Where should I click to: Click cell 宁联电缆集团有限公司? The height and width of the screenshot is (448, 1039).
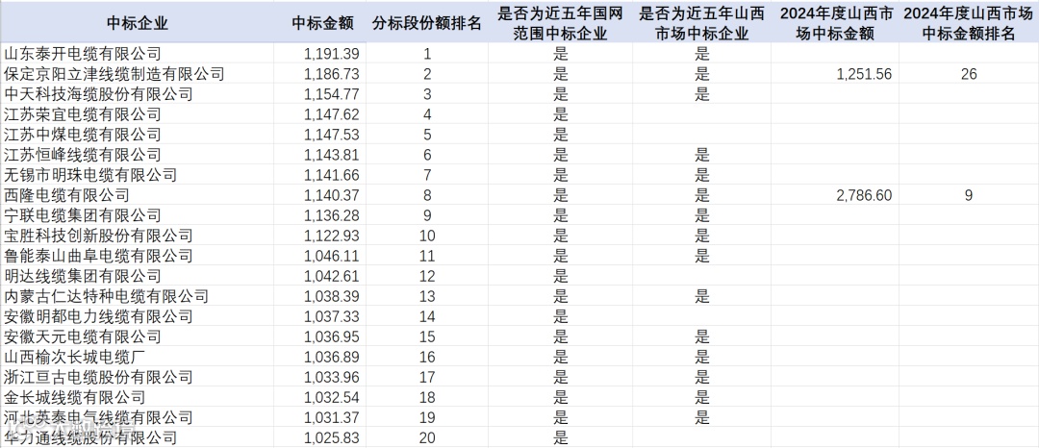[138, 215]
